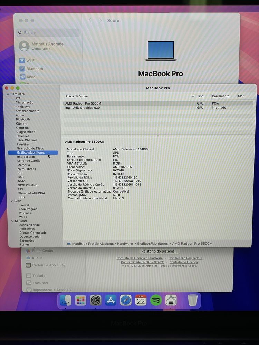Sort by Placa de Vídeo column arrow
The height and width of the screenshot is (345, 259).
point(193,96)
